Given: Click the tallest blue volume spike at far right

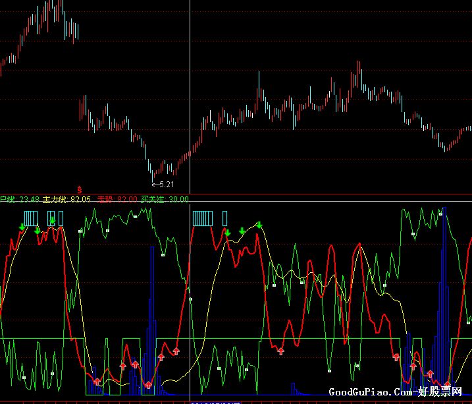Looking at the screenshot, I should point(445,300).
